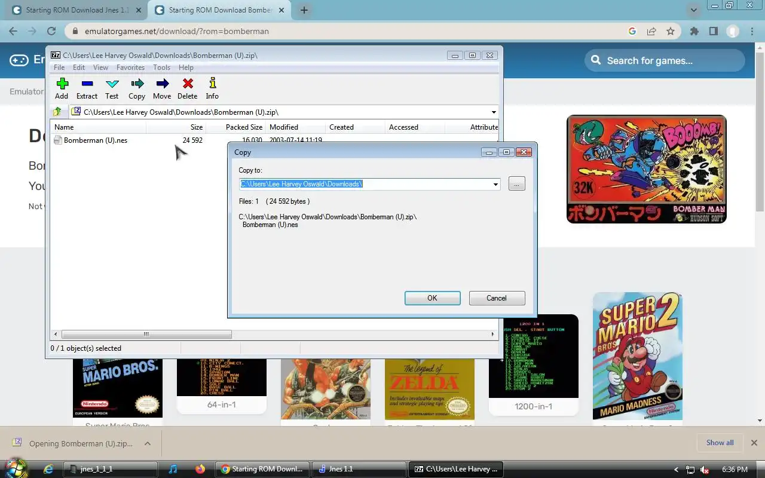The height and width of the screenshot is (478, 765).
Task: Click the right scroll arrow of 7-Zip file list
Action: click(493, 335)
